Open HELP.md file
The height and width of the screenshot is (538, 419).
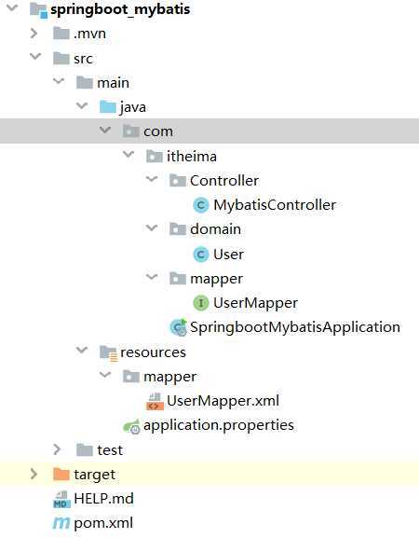tap(103, 499)
